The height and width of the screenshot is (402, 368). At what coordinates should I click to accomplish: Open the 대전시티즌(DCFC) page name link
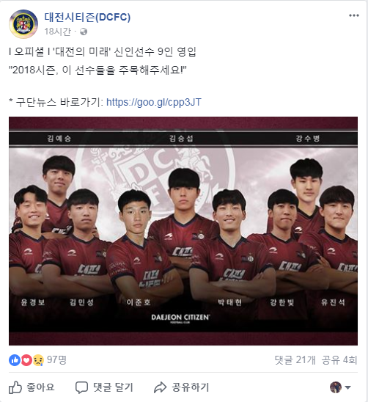(x=87, y=17)
